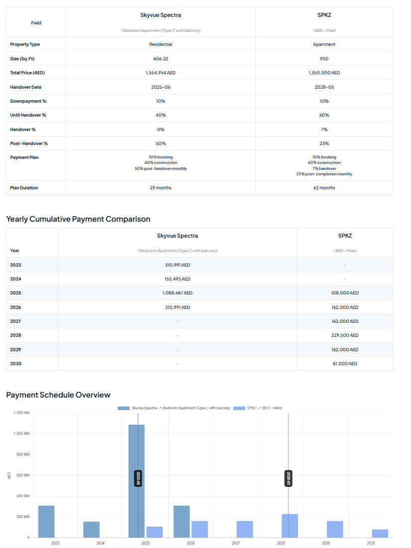This screenshot has height=548, width=411.
Task: Click the 'Year' column header
Action: [14, 251]
